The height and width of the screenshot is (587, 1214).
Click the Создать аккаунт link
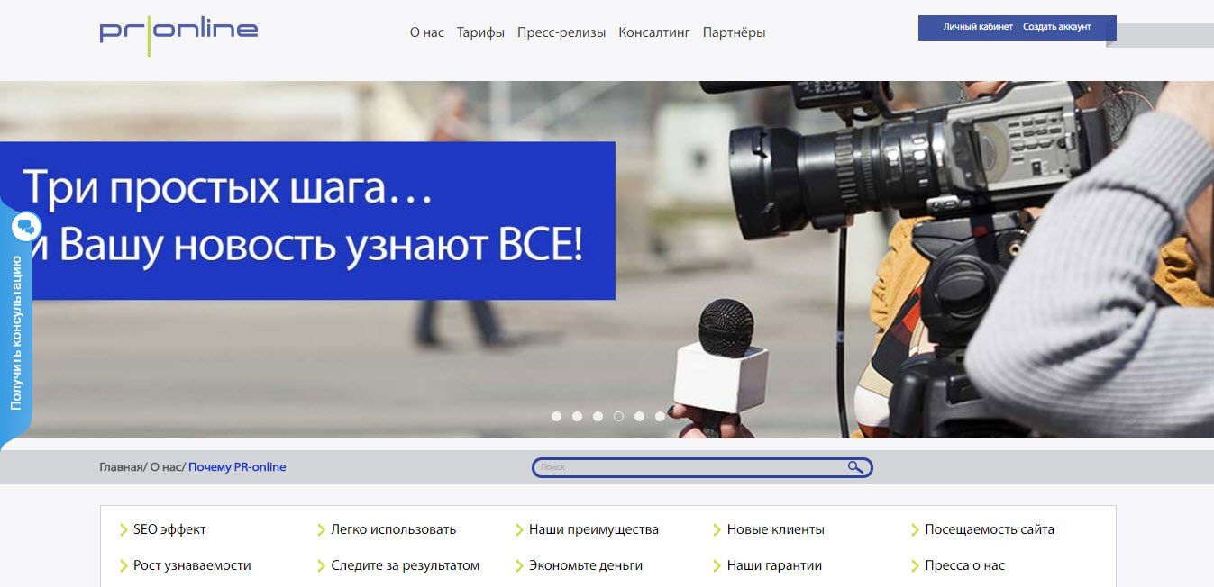point(1057,27)
